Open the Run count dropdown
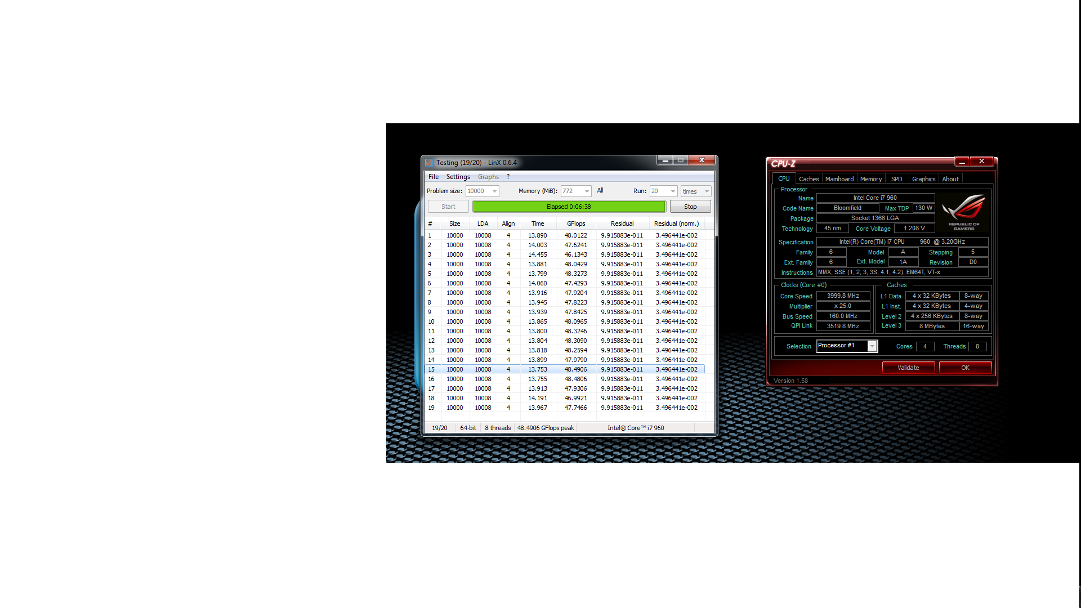 [672, 191]
